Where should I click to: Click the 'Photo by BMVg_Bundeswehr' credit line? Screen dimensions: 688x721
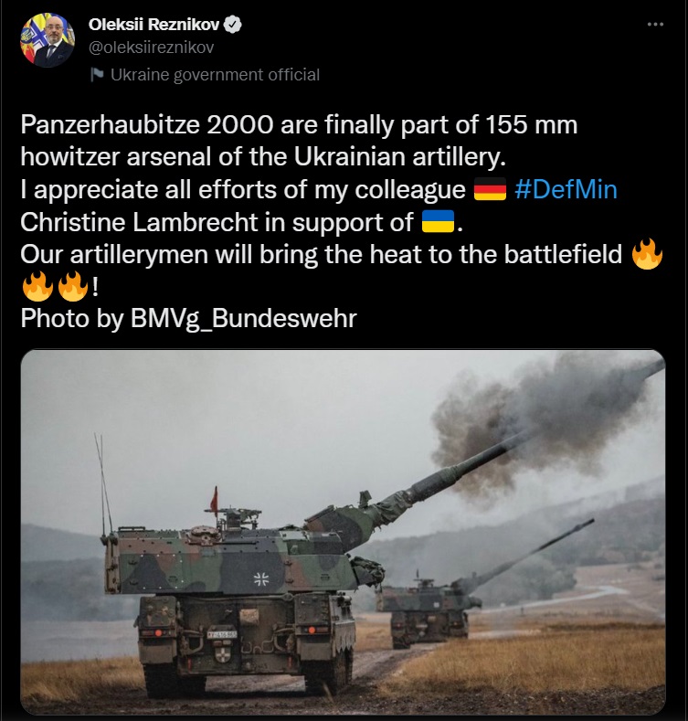188,318
